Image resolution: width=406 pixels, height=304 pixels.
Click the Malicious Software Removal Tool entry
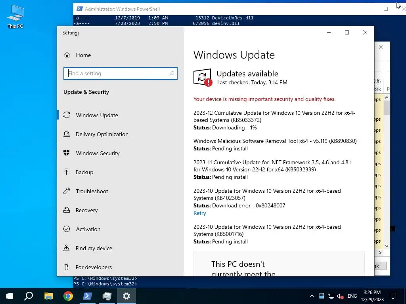pos(275,141)
